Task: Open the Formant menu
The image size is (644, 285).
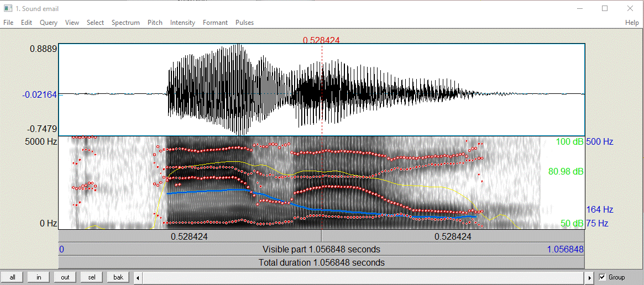Action: pos(215,23)
